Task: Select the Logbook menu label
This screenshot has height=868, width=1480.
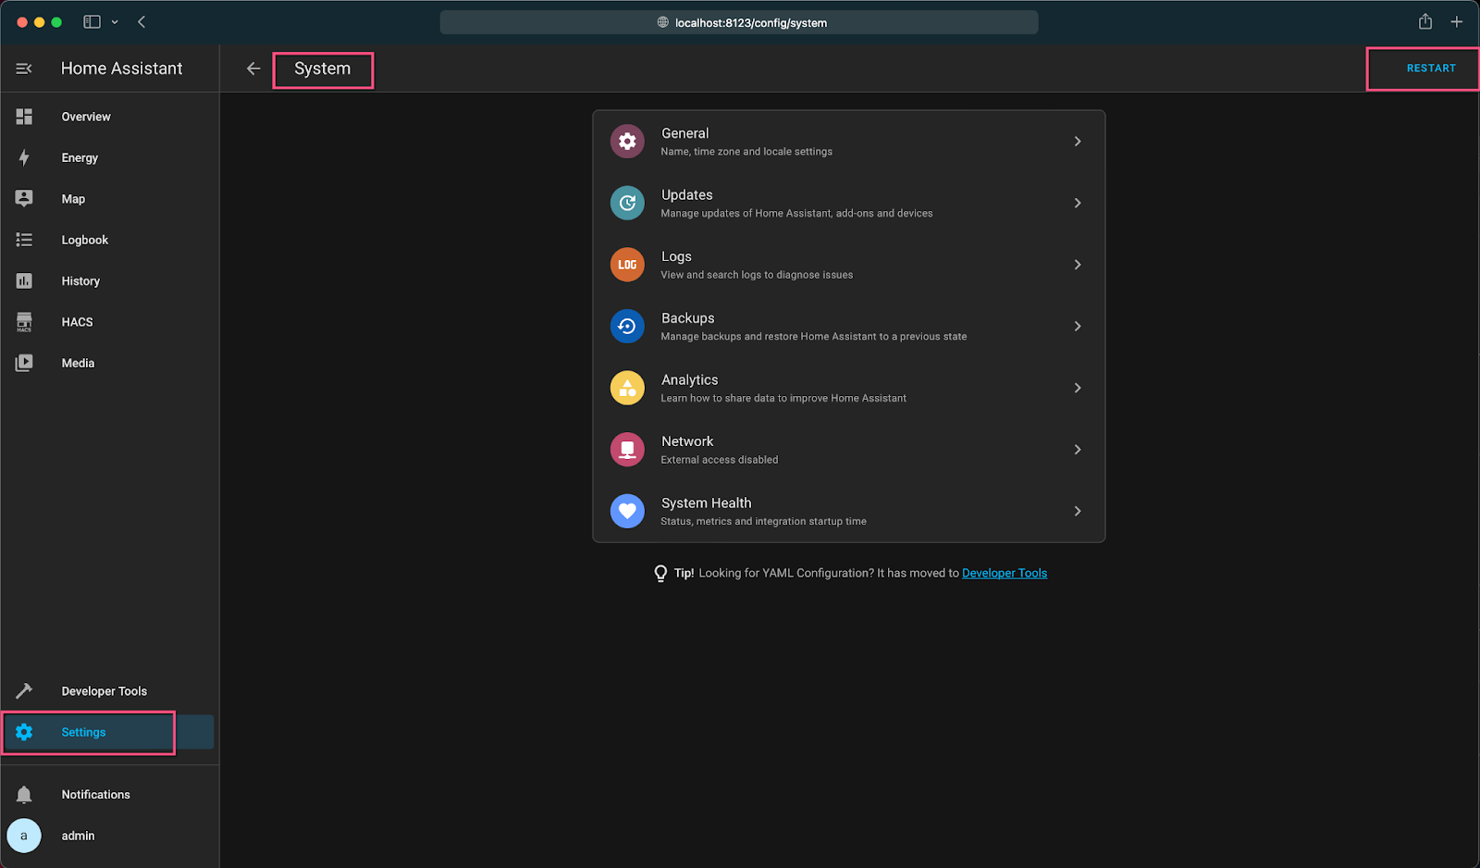Action: (x=85, y=240)
